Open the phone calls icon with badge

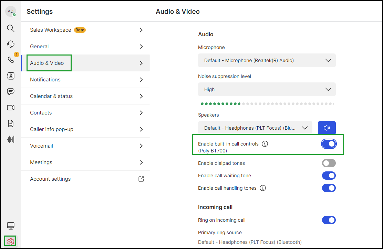pos(11,60)
